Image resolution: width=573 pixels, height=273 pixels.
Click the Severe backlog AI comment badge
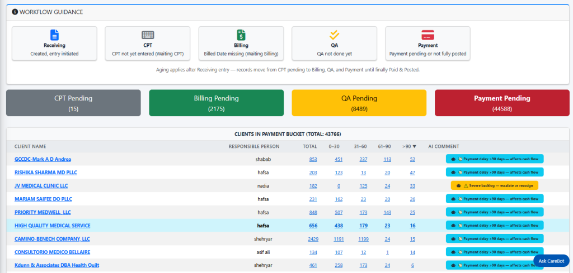tap(495, 185)
